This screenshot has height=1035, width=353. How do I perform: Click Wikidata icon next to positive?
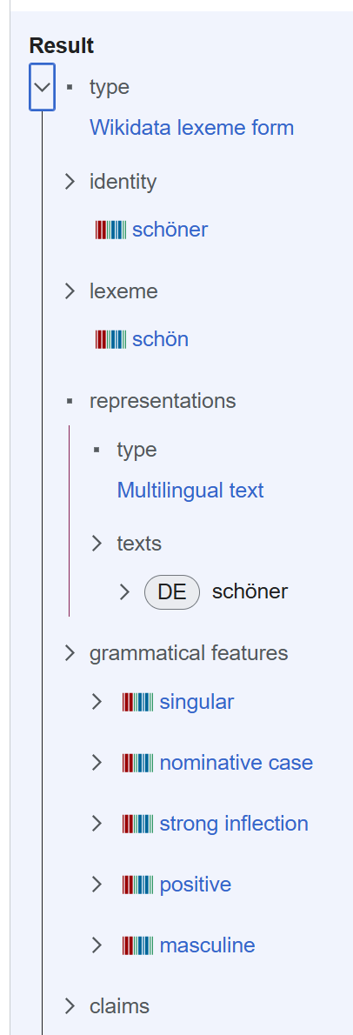coord(138,885)
